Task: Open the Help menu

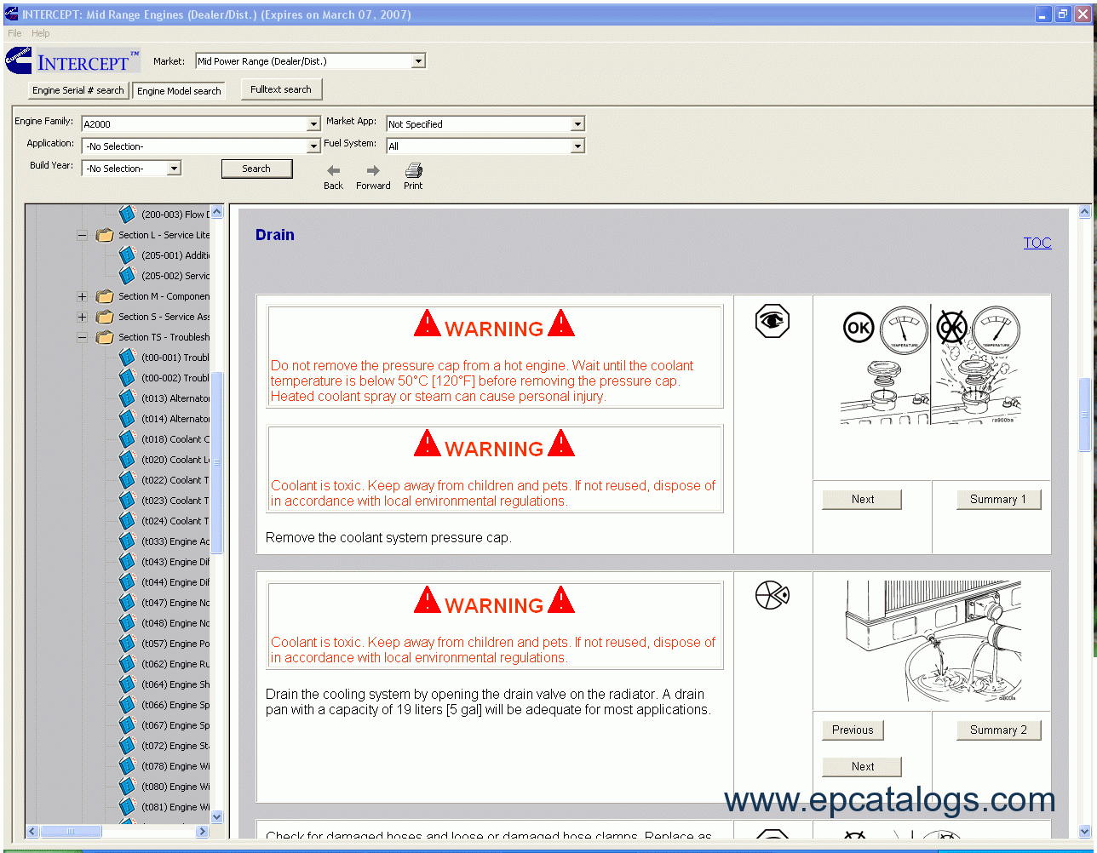Action: 41,33
